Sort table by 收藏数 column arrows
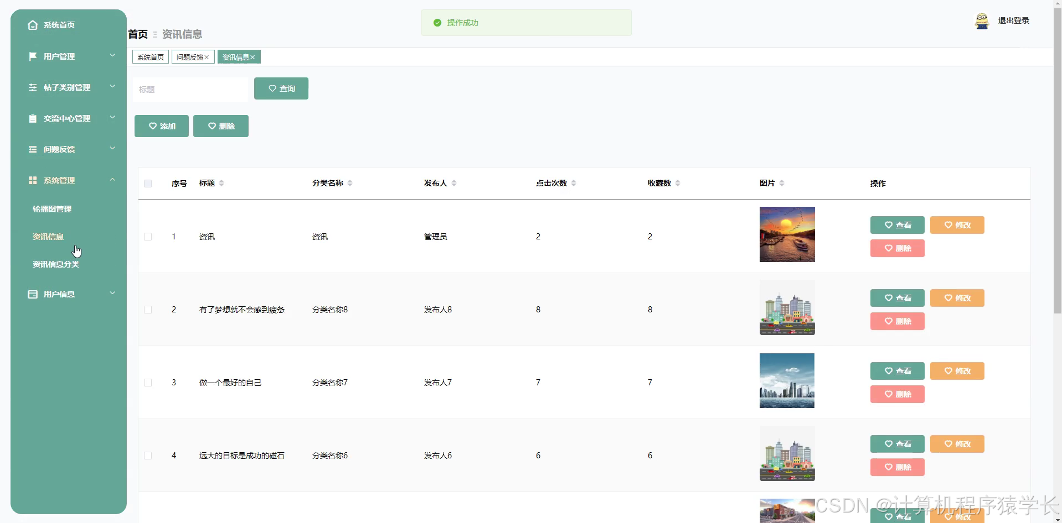Viewport: 1062px width, 523px height. pyautogui.click(x=678, y=183)
